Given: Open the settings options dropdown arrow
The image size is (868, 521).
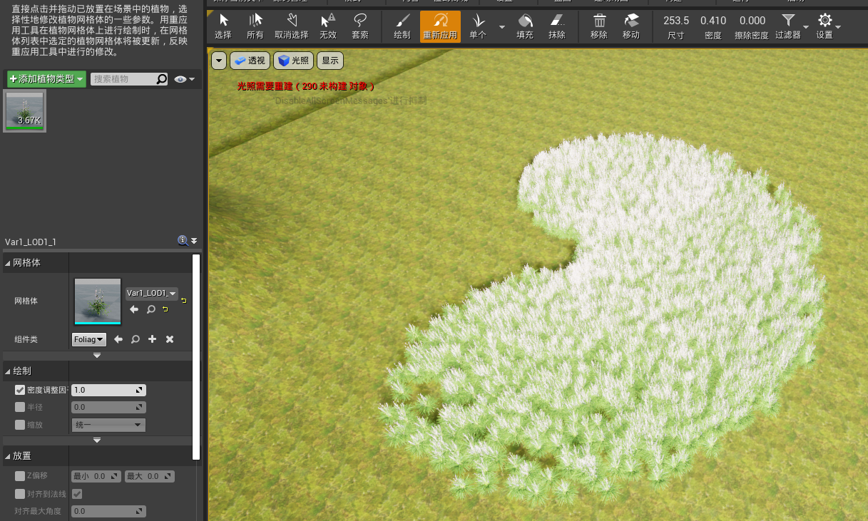Looking at the screenshot, I should 838,27.
